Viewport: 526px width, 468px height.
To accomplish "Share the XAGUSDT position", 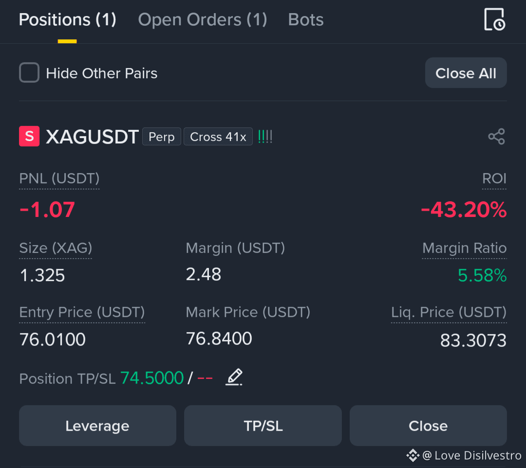I will pos(496,136).
